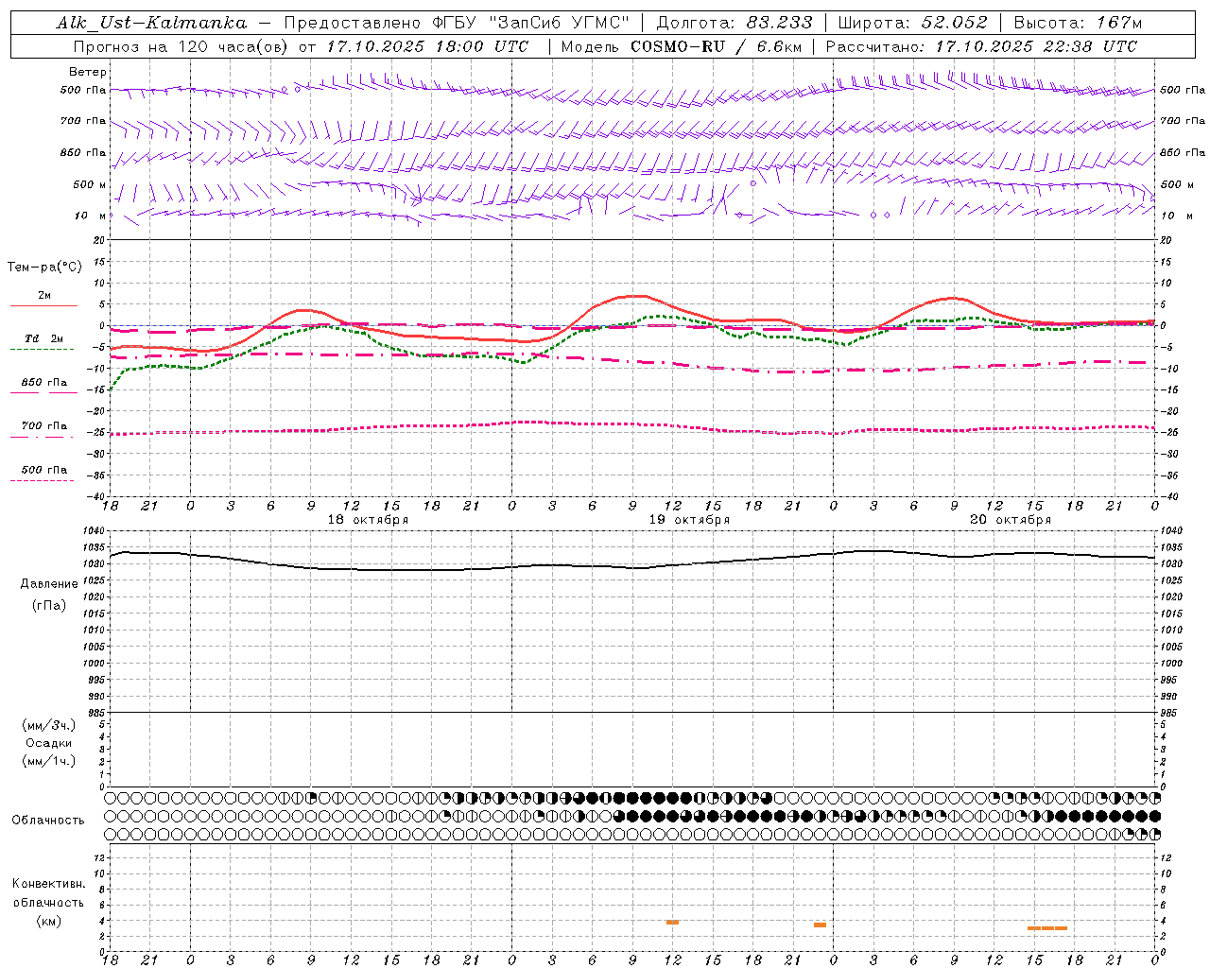
Task: Click the 19 октября date label
Action: (689, 520)
